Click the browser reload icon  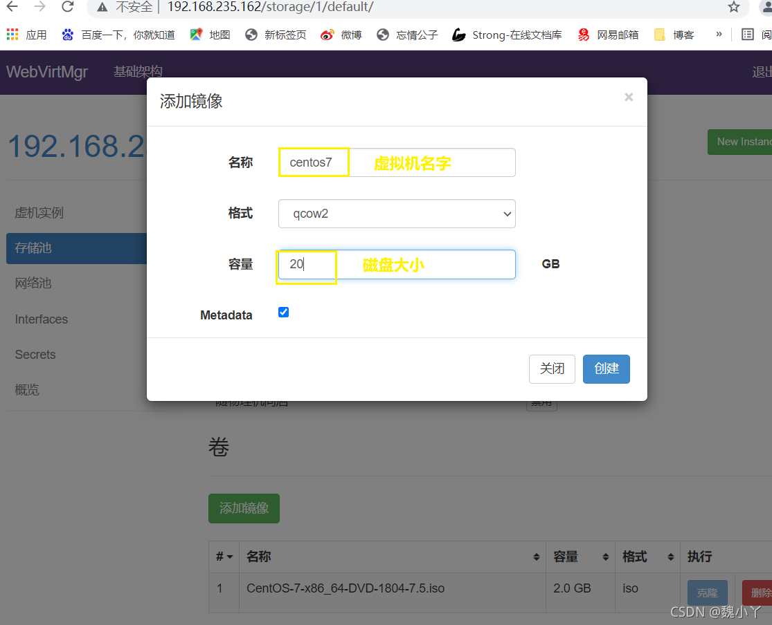coord(67,8)
